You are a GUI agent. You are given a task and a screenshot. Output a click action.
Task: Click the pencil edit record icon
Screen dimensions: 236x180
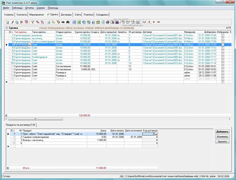point(12,22)
